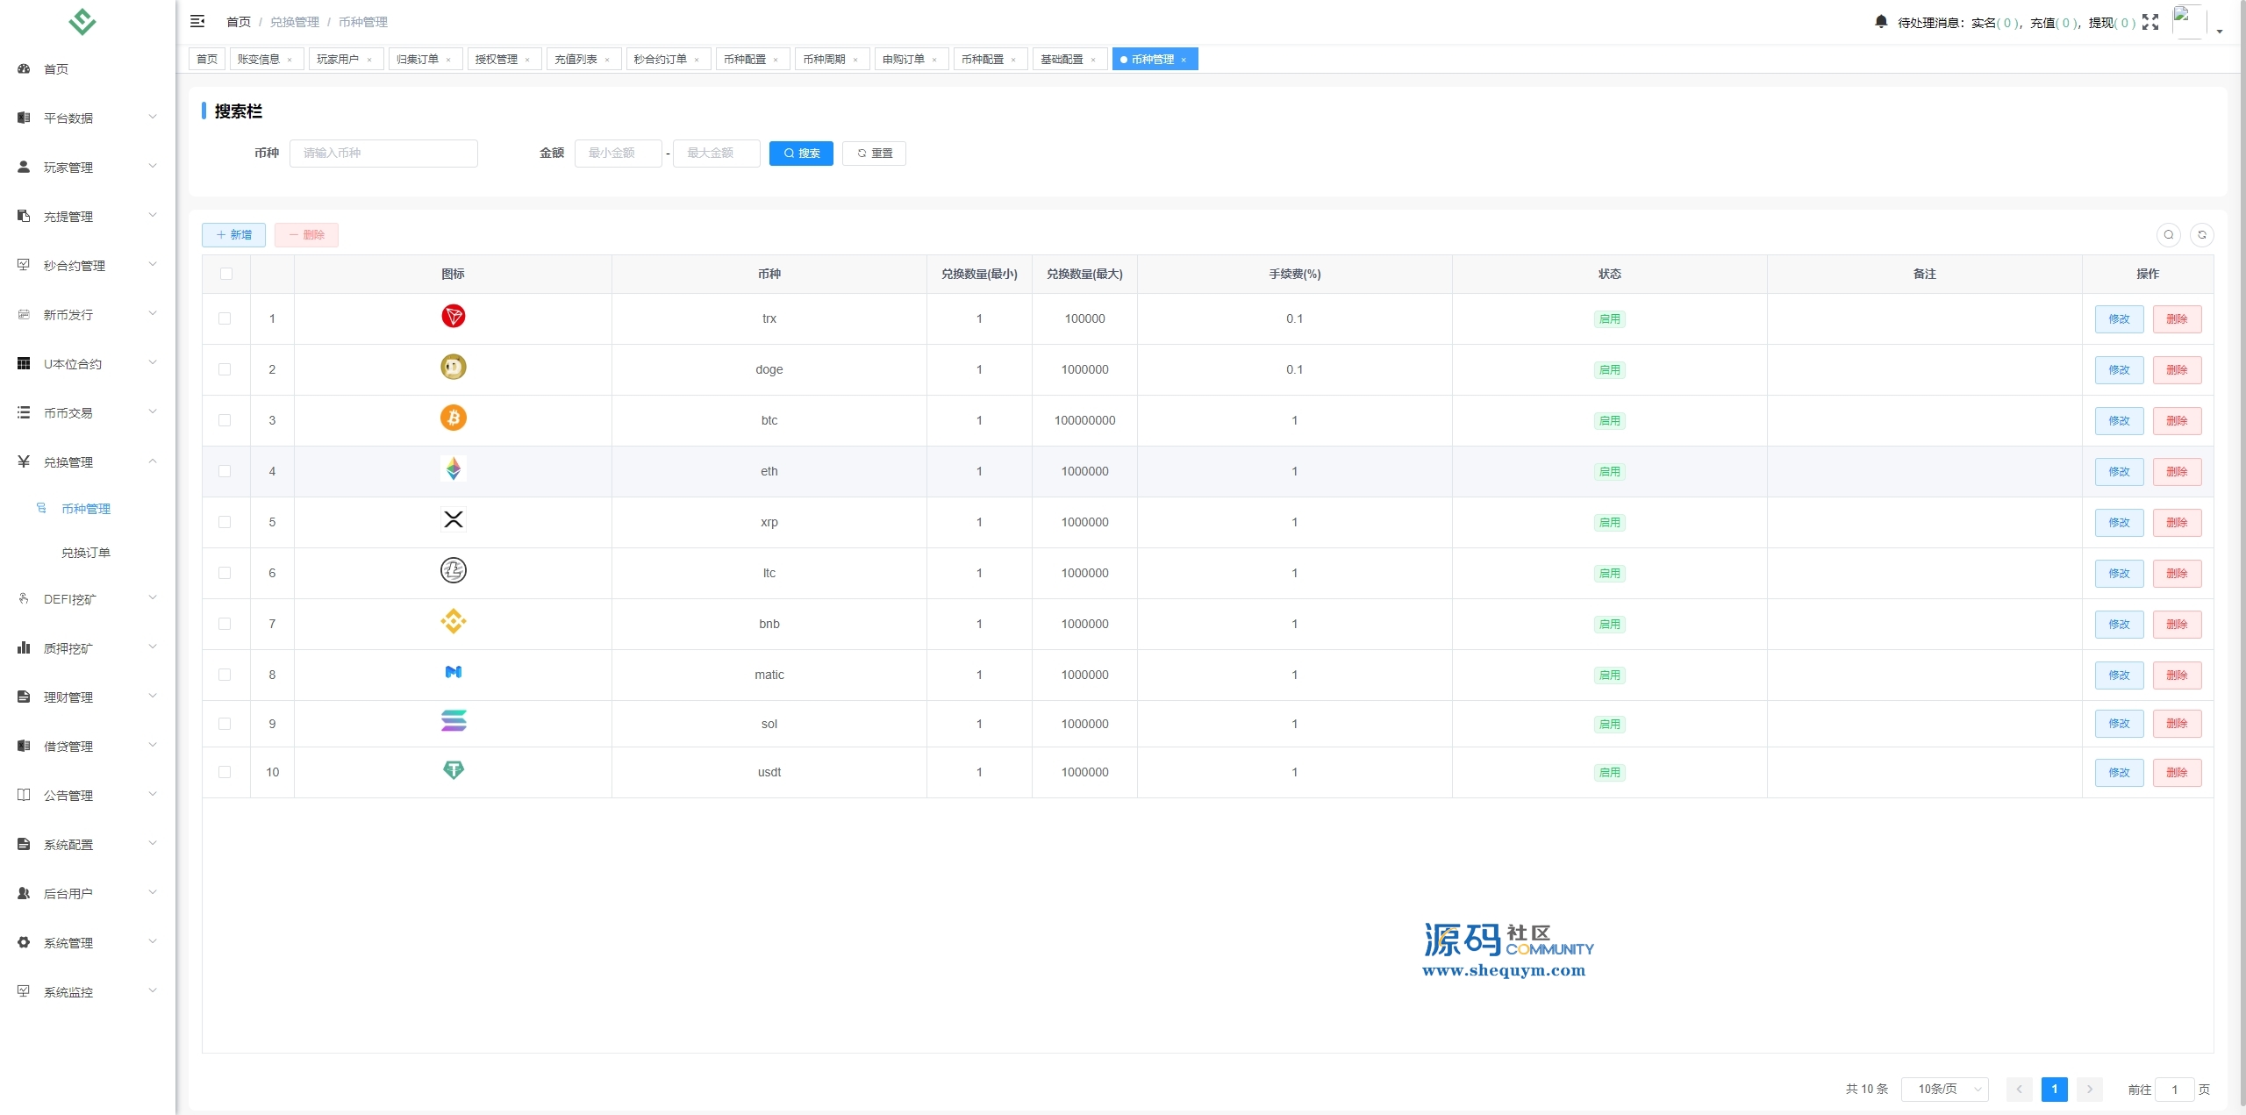
Task: Click the green site logo
Action: click(82, 21)
